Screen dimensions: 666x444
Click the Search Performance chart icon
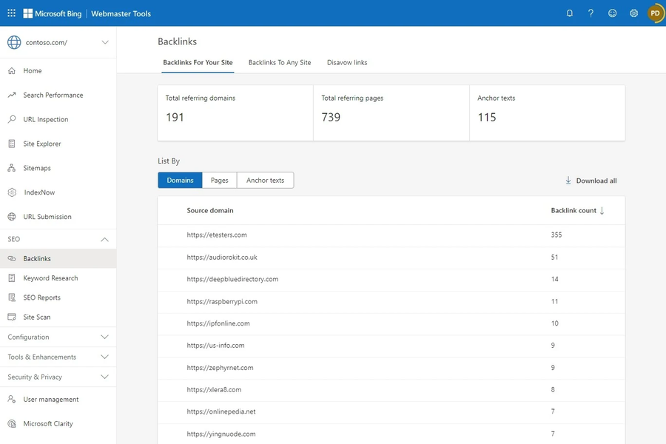click(x=12, y=95)
